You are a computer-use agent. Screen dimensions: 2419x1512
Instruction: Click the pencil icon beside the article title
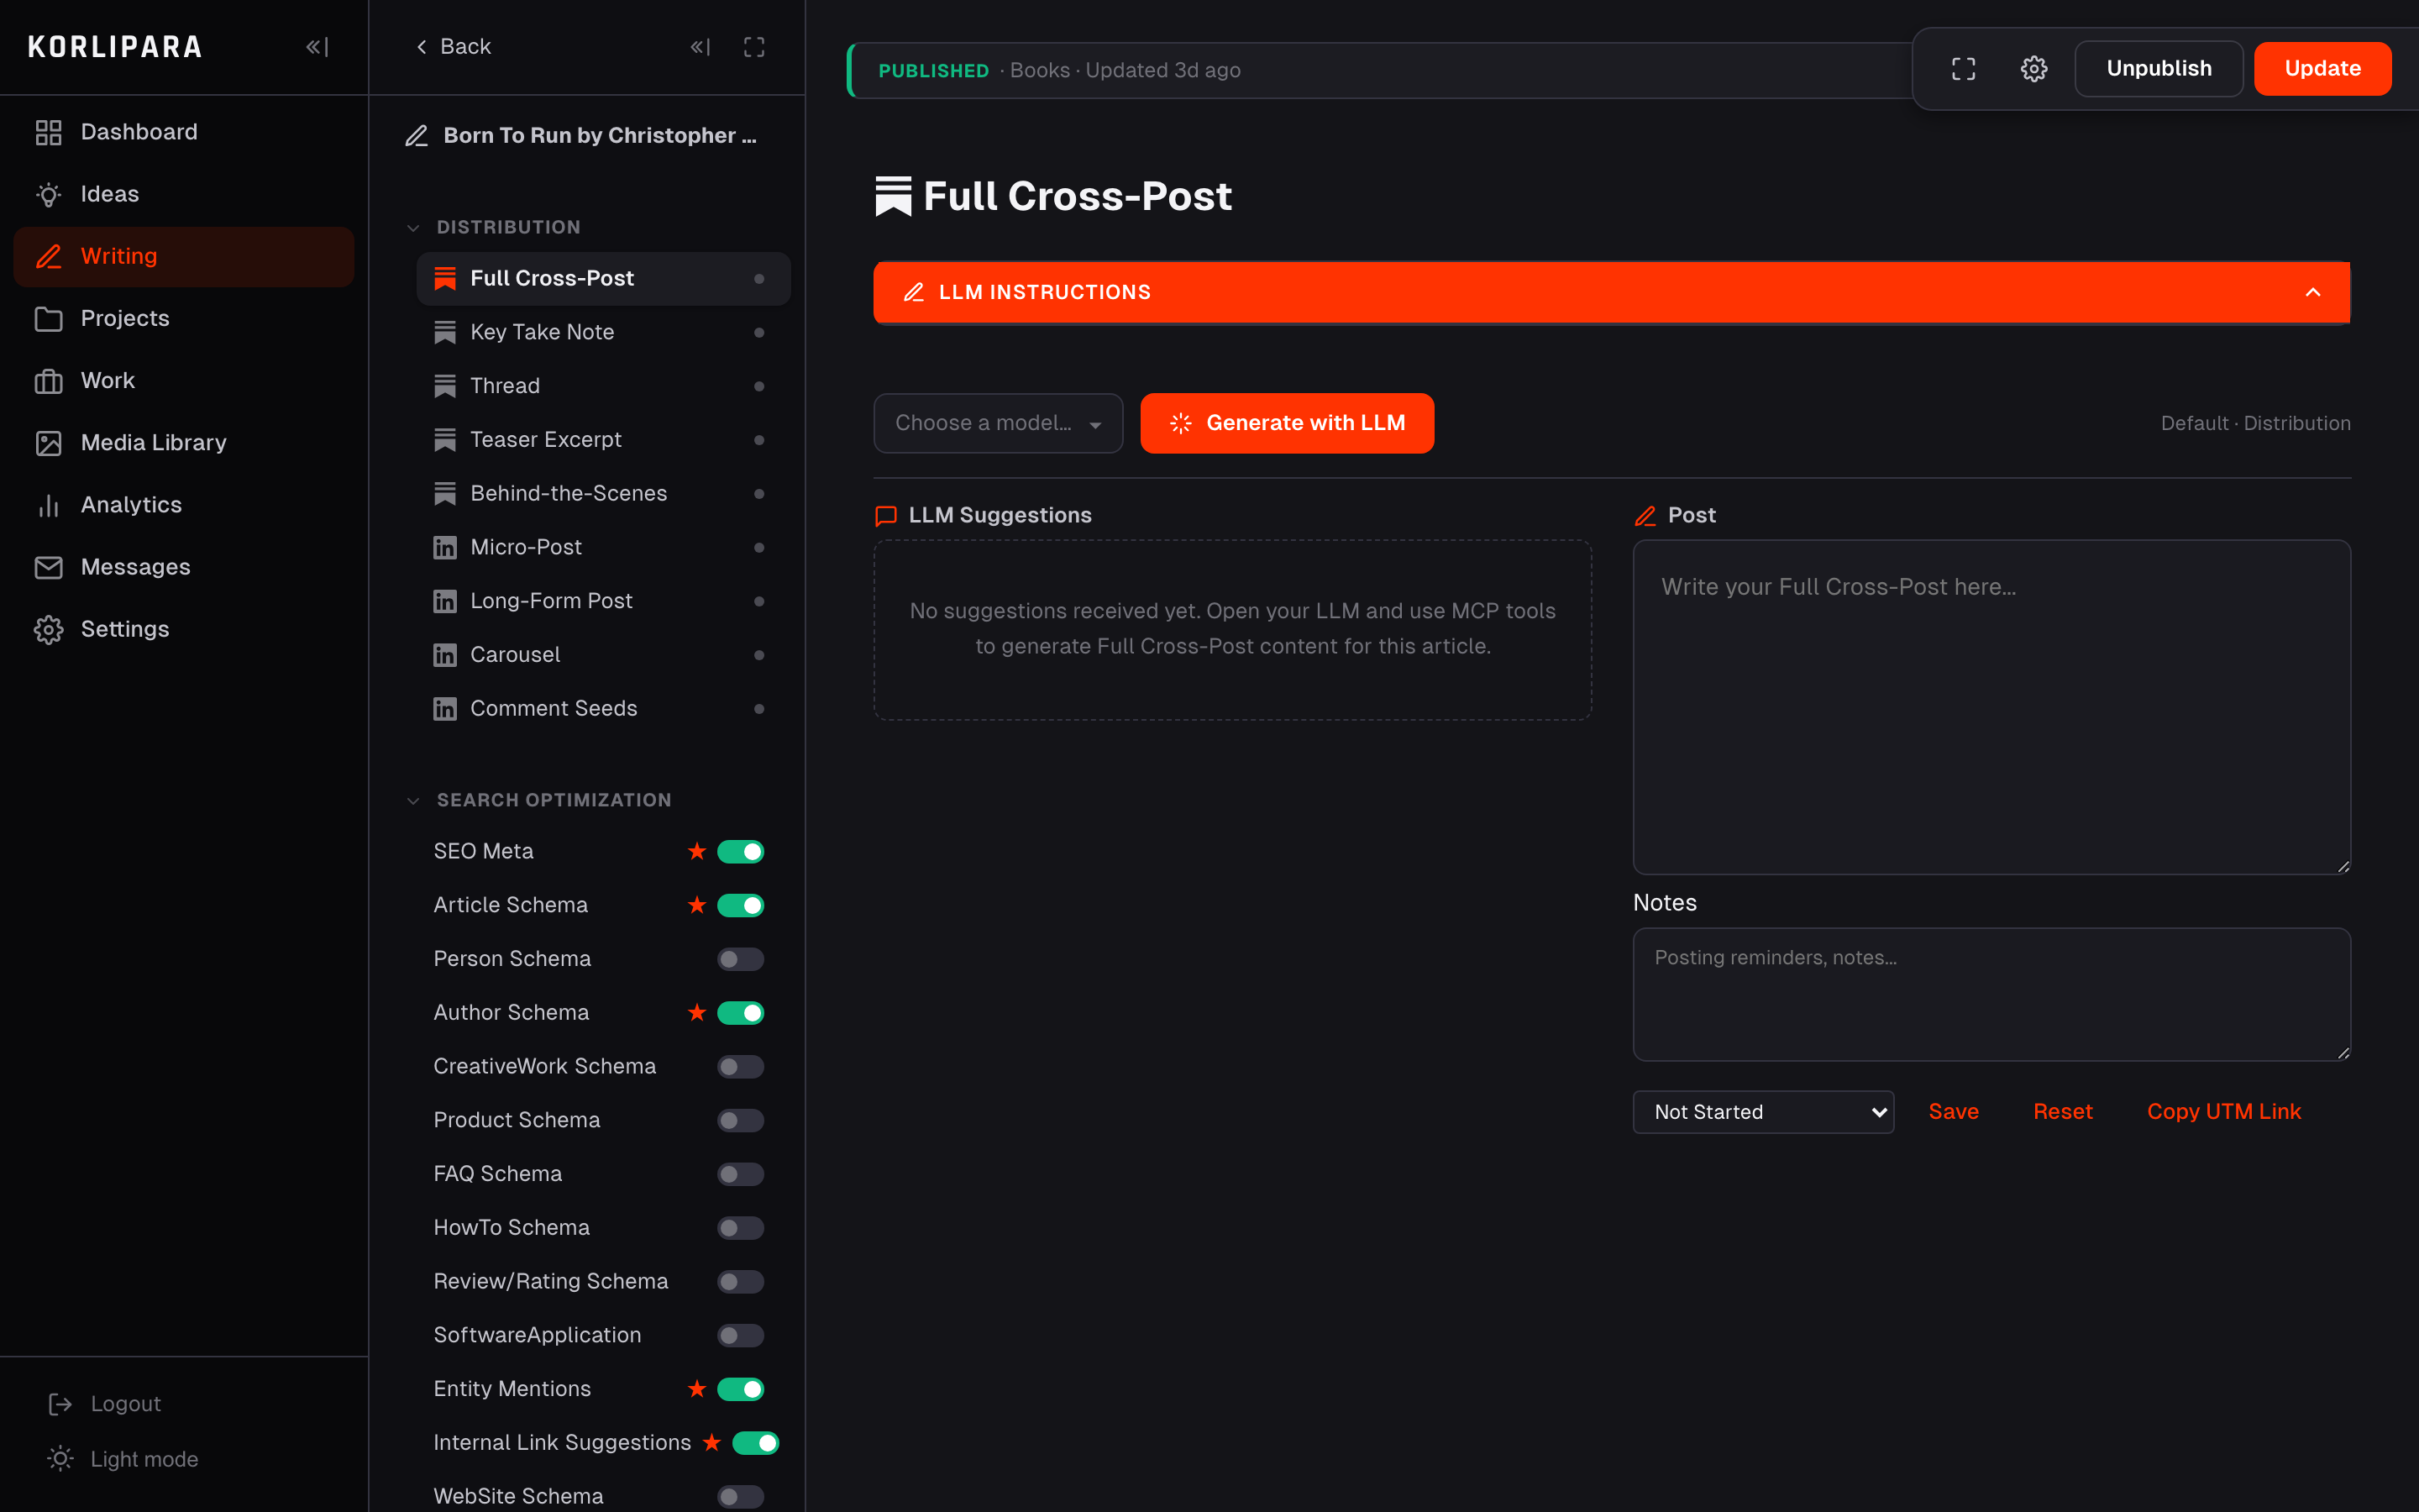click(417, 135)
